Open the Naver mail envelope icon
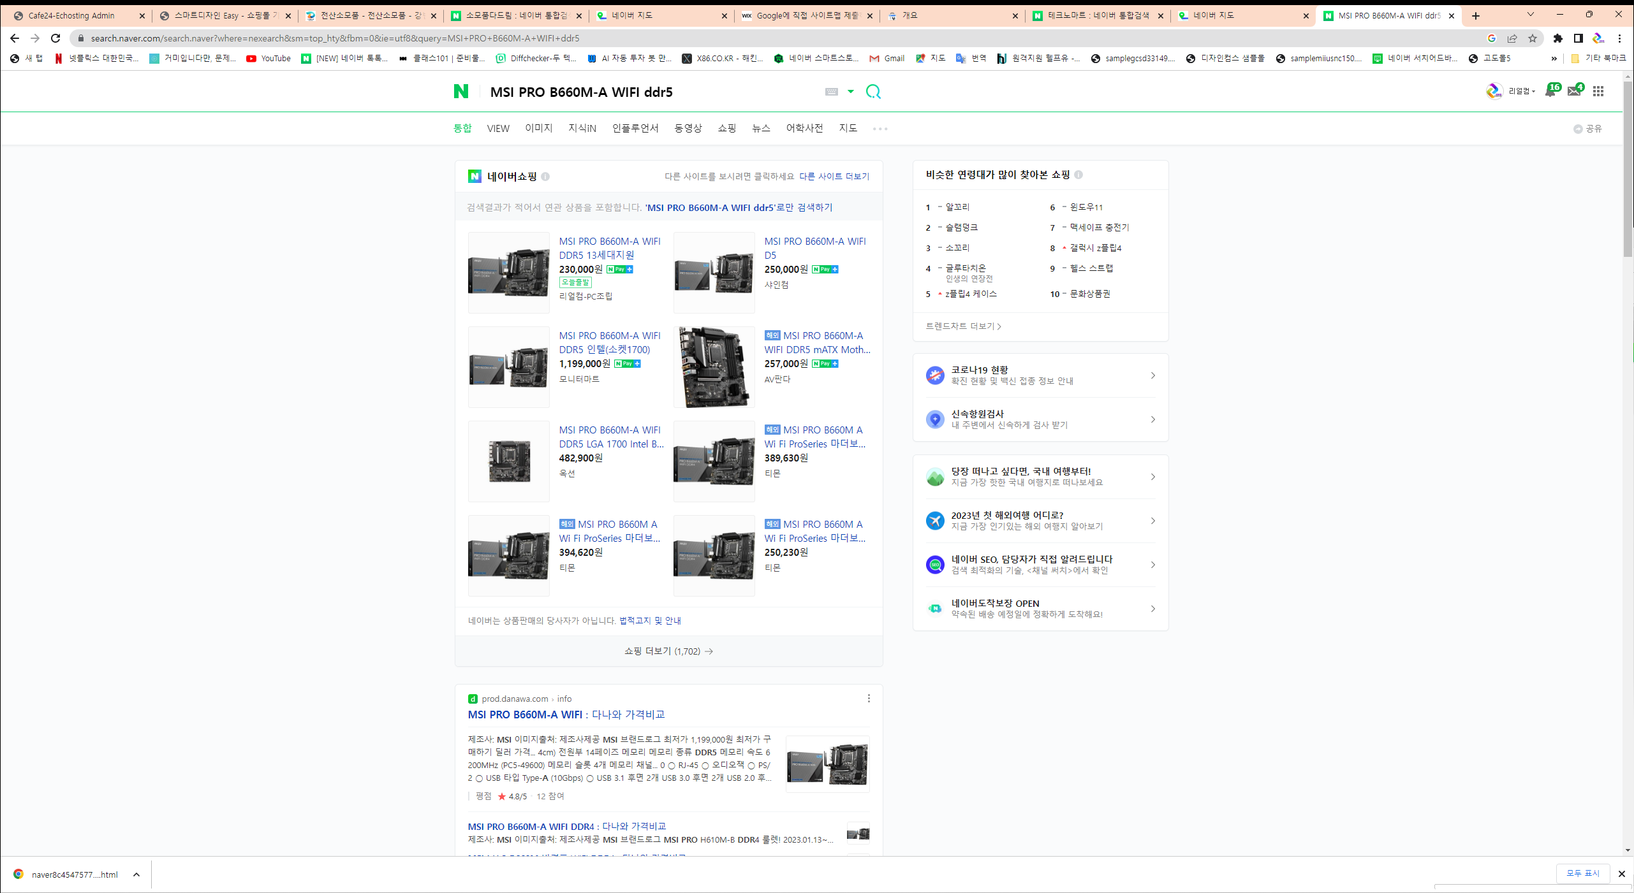Viewport: 1634px width, 893px height. (x=1574, y=91)
